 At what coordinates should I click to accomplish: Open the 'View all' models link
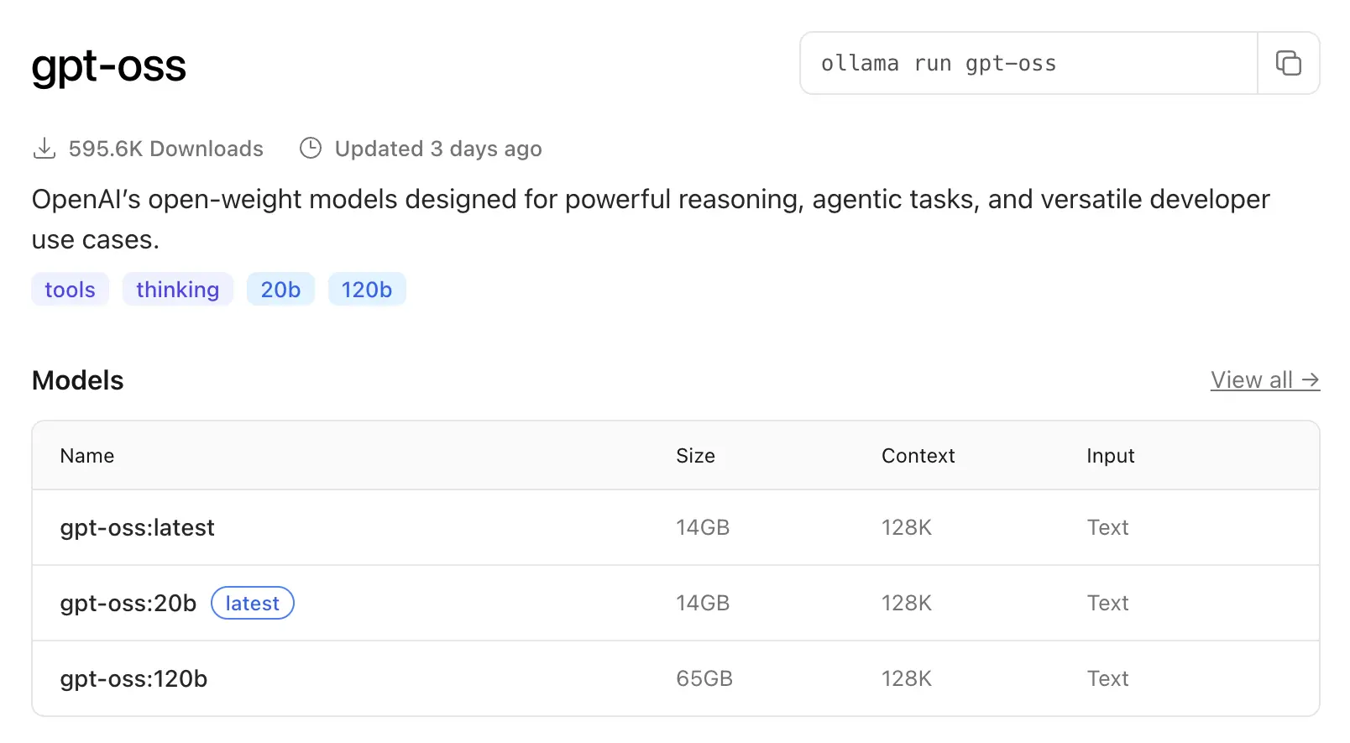(x=1265, y=380)
